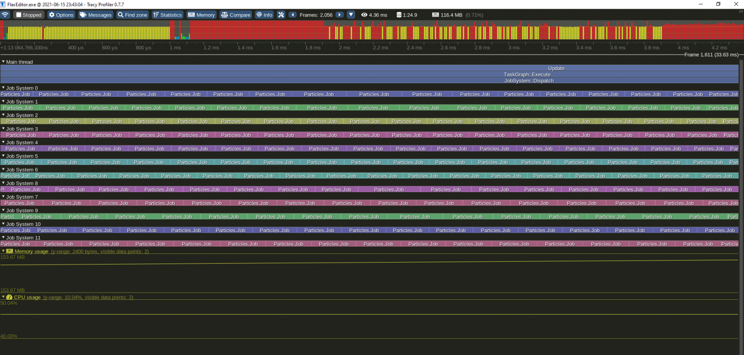
Task: Click the 4 ms mark on time ruler
Action: point(683,47)
